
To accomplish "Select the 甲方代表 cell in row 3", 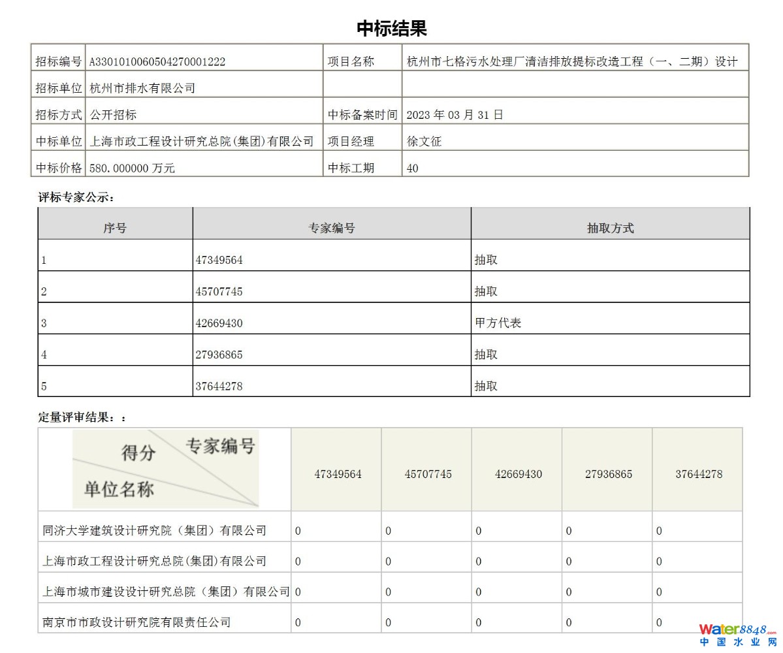I will pyautogui.click(x=498, y=323).
